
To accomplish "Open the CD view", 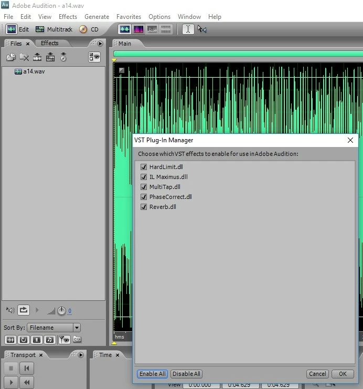I will coord(89,29).
